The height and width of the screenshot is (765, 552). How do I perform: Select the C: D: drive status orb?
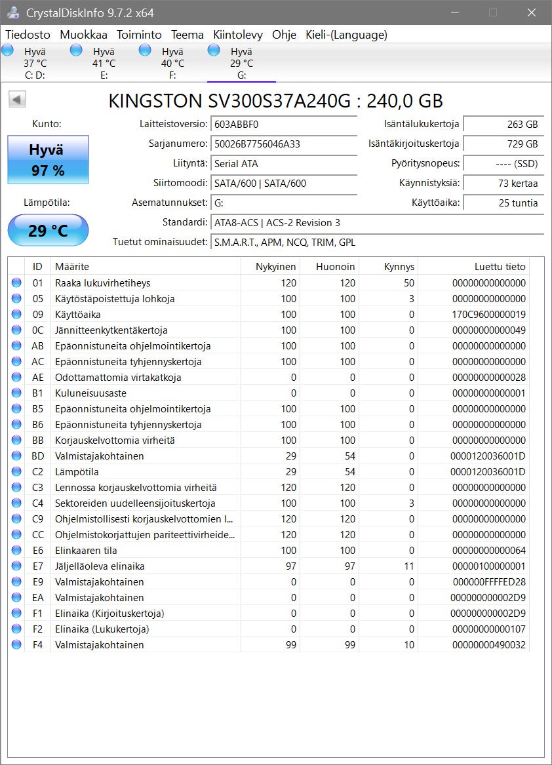pyautogui.click(x=7, y=50)
